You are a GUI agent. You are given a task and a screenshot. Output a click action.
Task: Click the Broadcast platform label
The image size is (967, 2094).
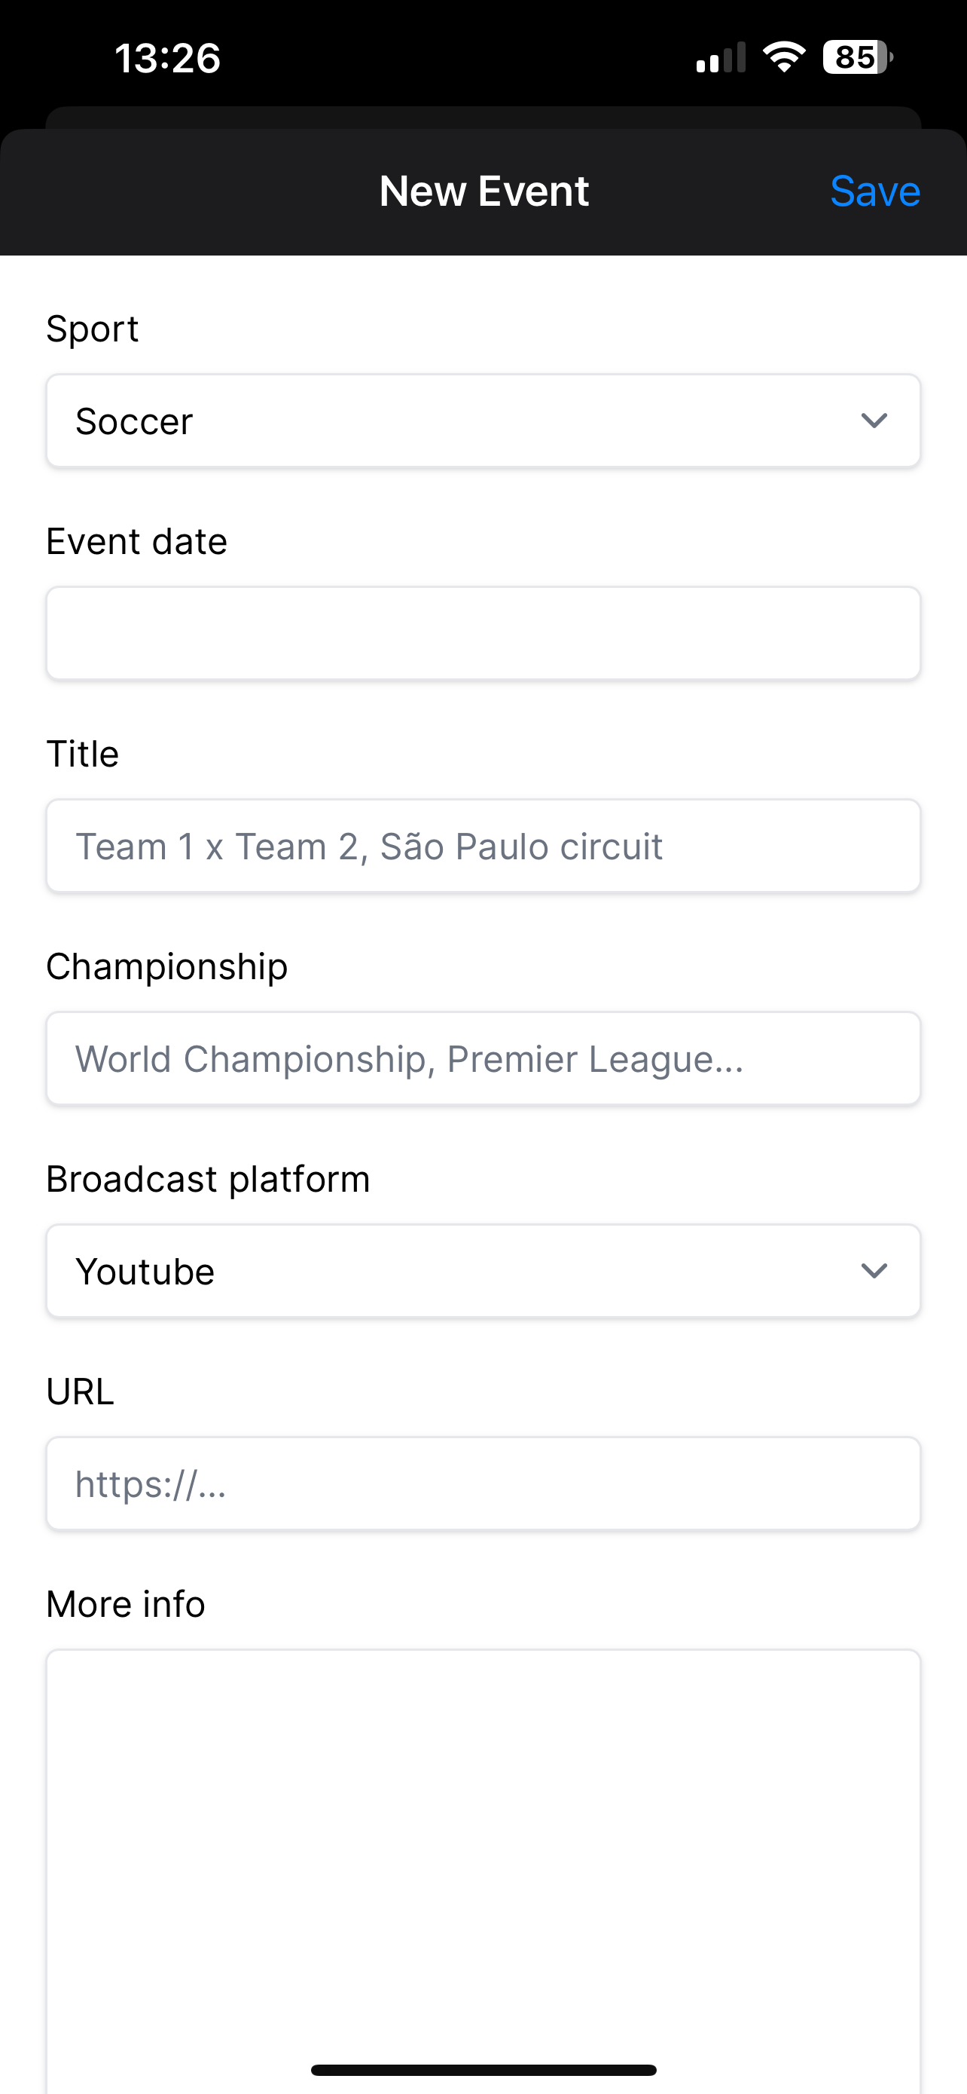point(208,1180)
